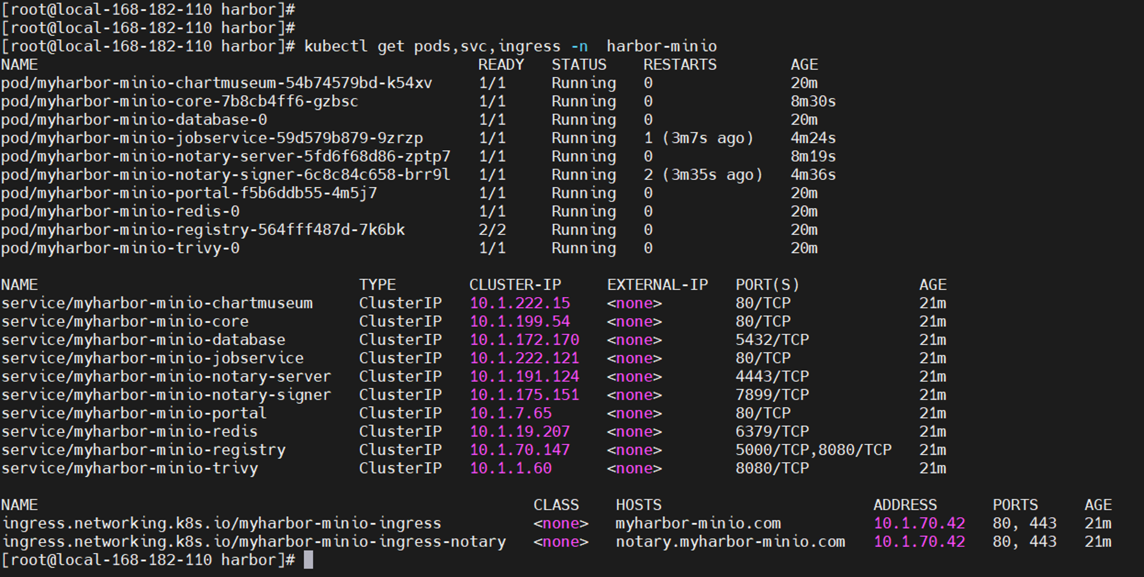Viewport: 1144px width, 577px height.
Task: Click service/myharbor-minio-core name
Action: tap(125, 321)
